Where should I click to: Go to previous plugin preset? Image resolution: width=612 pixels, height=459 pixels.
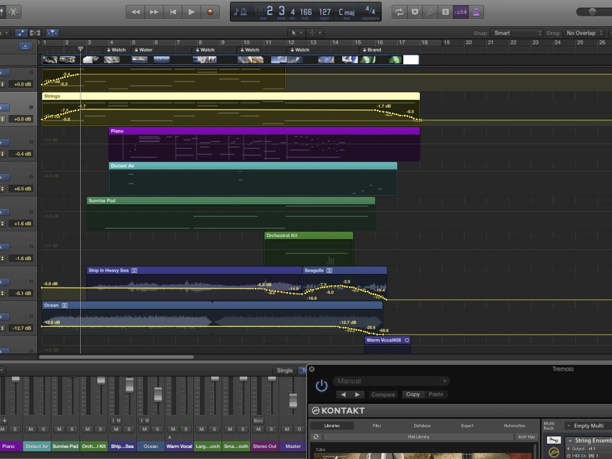343,395
